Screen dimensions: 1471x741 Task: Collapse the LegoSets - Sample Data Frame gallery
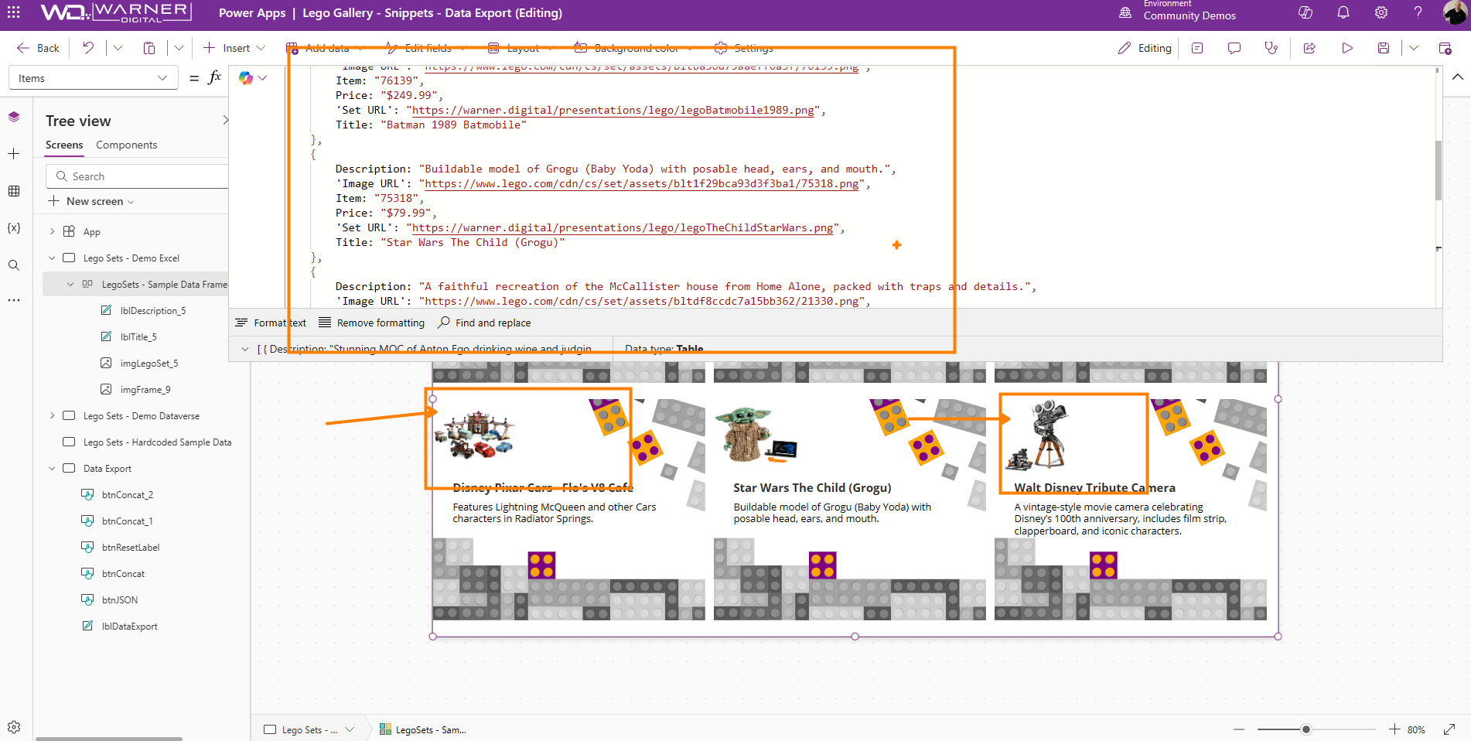pos(70,284)
